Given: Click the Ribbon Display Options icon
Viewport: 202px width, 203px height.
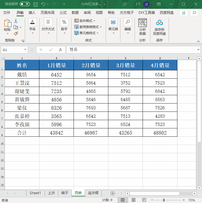Looking at the screenshot, I should click(x=159, y=4).
